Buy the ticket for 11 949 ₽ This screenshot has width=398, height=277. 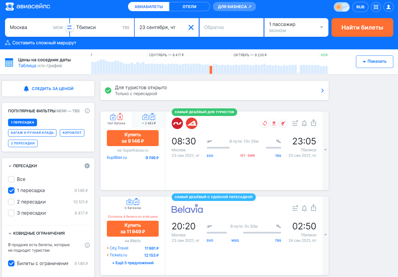[133, 229]
